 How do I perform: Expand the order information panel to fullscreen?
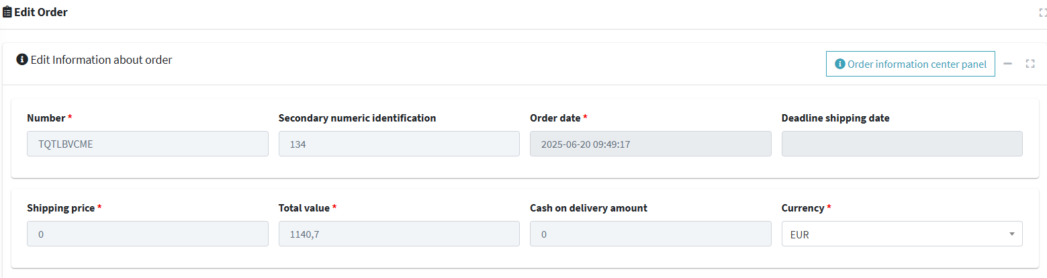pyautogui.click(x=1030, y=64)
